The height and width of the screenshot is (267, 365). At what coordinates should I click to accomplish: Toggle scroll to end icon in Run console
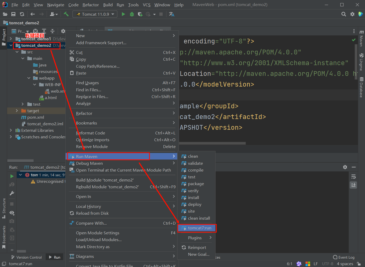(353, 185)
